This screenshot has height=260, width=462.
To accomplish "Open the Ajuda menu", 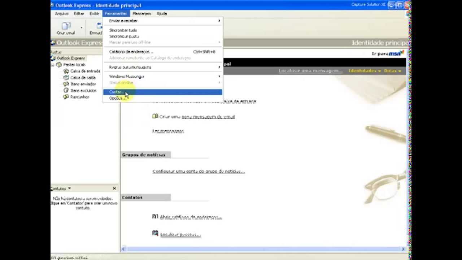I will [x=162, y=14].
